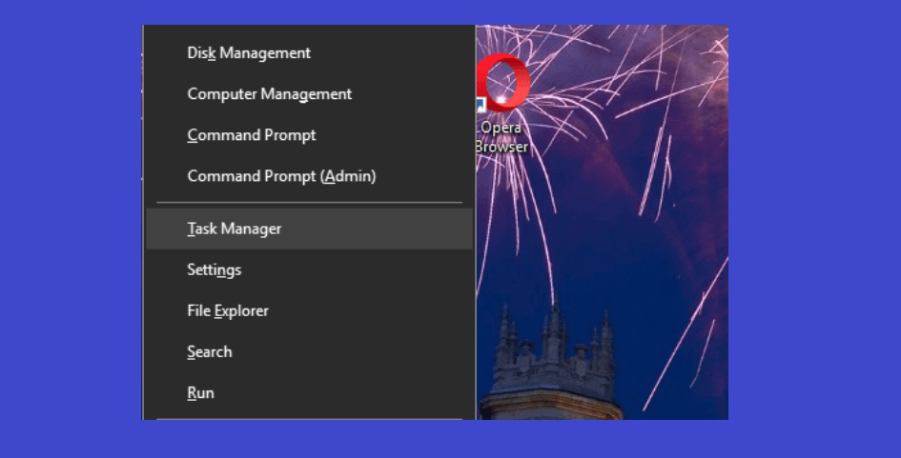Open Settings from the context menu
Screen dimensions: 901x458
pyautogui.click(x=309, y=269)
